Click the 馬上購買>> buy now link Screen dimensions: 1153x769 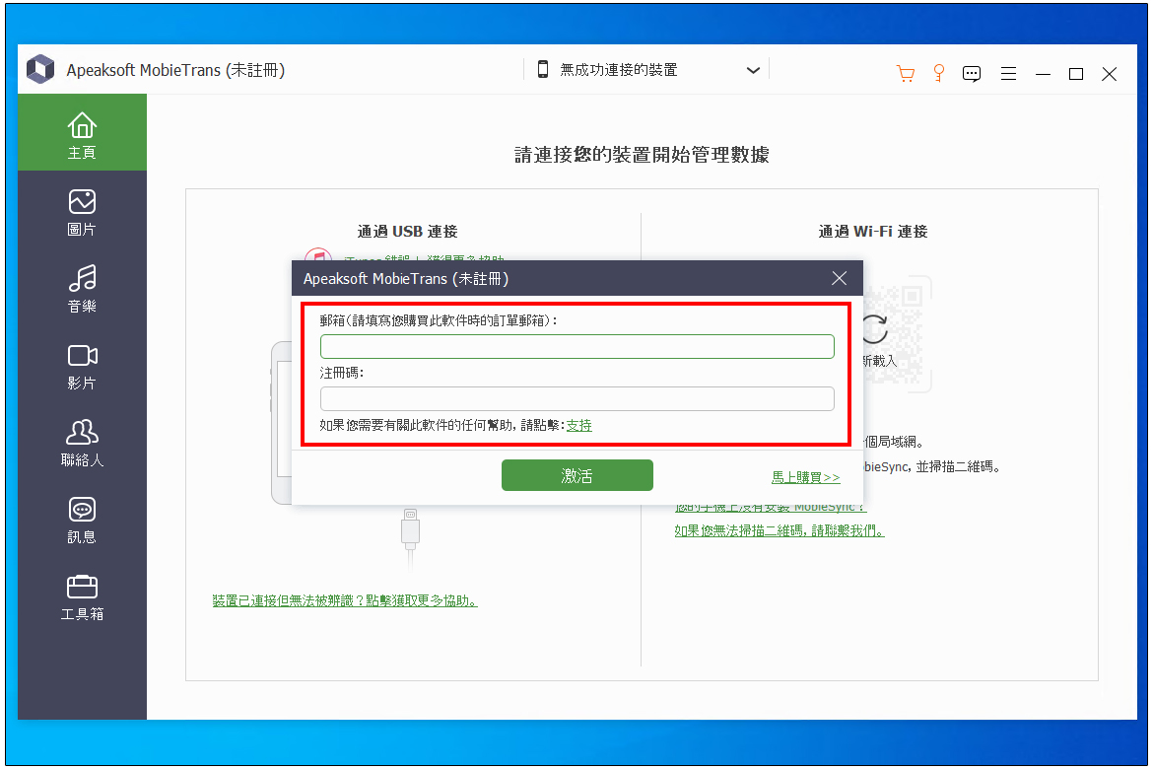(x=805, y=477)
